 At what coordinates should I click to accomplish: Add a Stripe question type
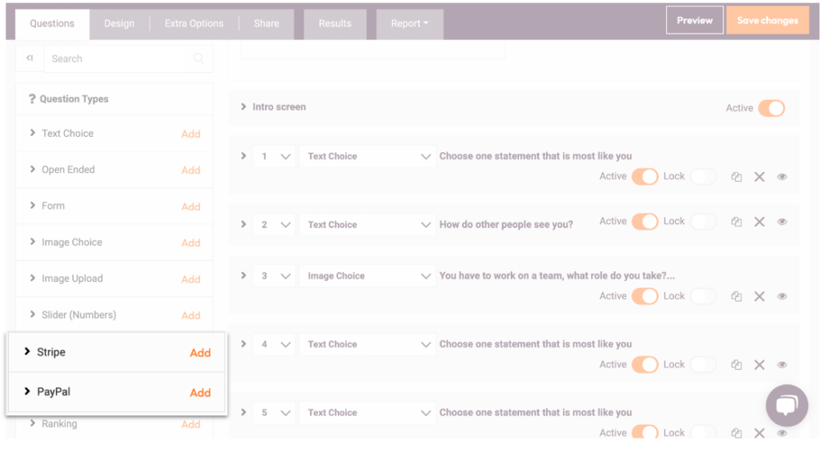[x=200, y=353]
